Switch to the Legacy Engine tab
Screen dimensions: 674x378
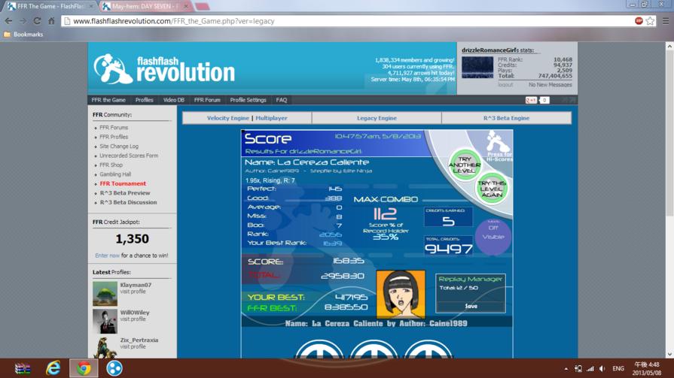[377, 118]
